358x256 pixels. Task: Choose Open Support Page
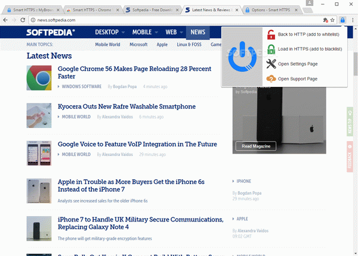(x=298, y=79)
